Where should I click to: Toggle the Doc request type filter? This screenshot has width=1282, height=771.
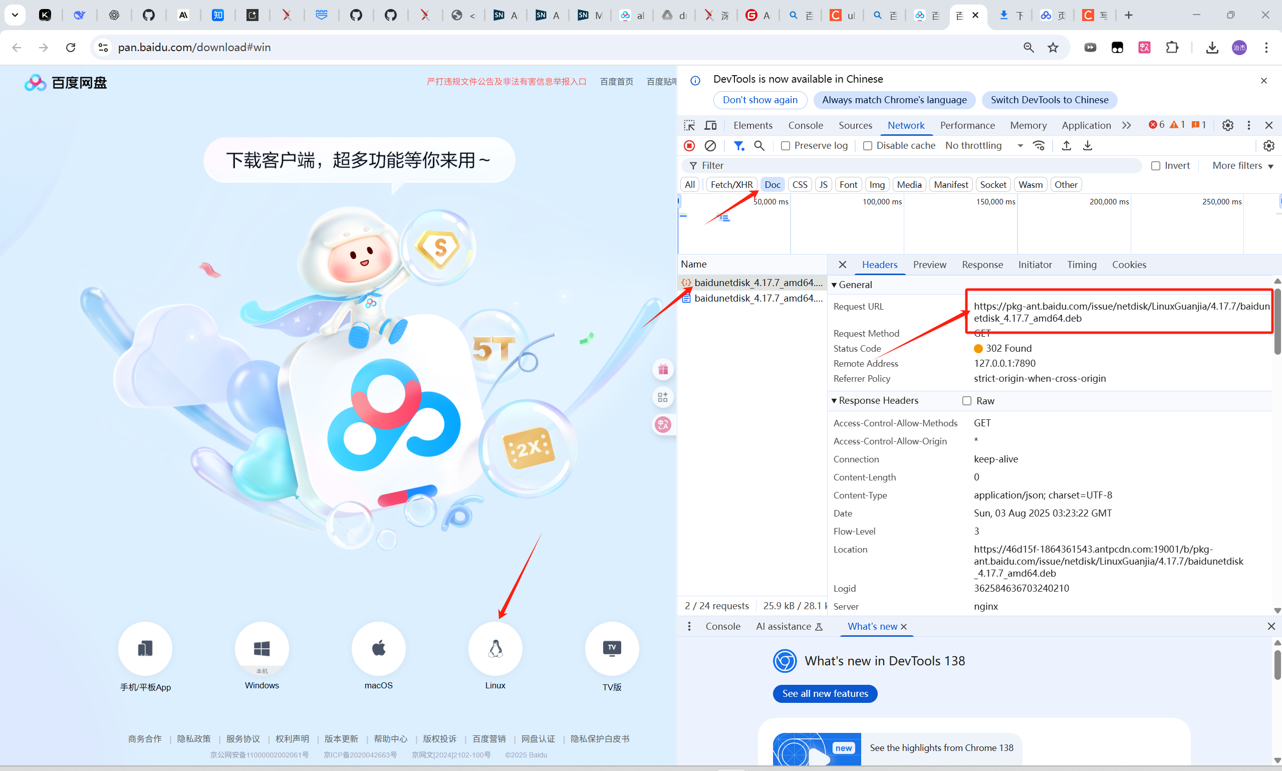click(x=773, y=184)
